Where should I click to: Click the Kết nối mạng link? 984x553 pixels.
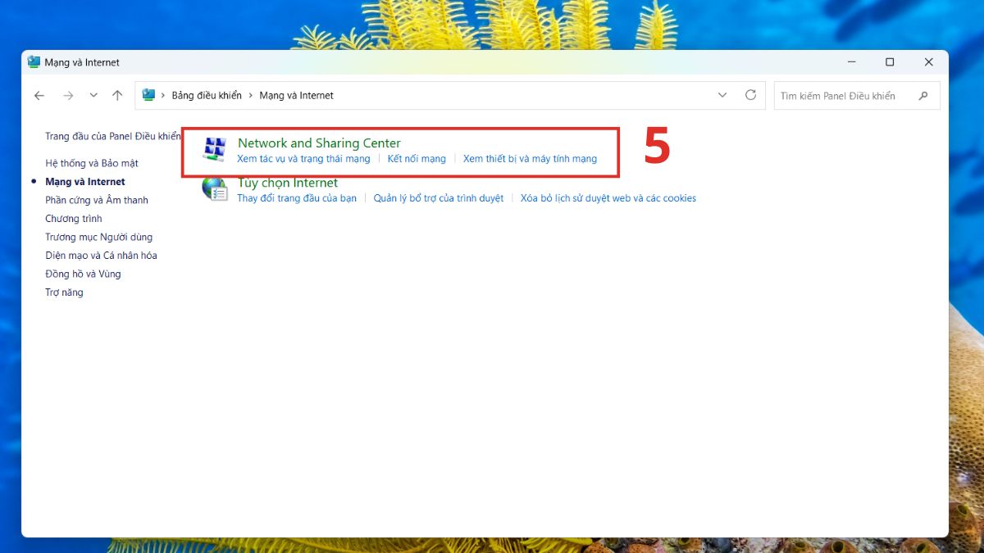coord(417,159)
